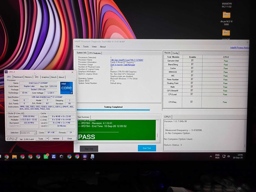This screenshot has height=192, width=256.
Task: Click the Core Speed 5300.00 MHz field
Action: (29, 116)
